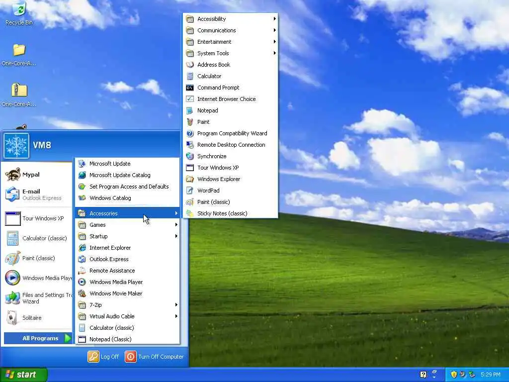509x382 pixels.
Task: Launch Windows Catalog entry
Action: [127, 198]
